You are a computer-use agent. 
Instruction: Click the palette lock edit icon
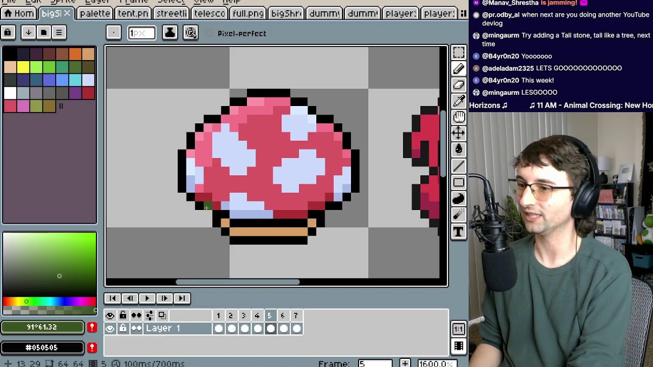point(8,33)
